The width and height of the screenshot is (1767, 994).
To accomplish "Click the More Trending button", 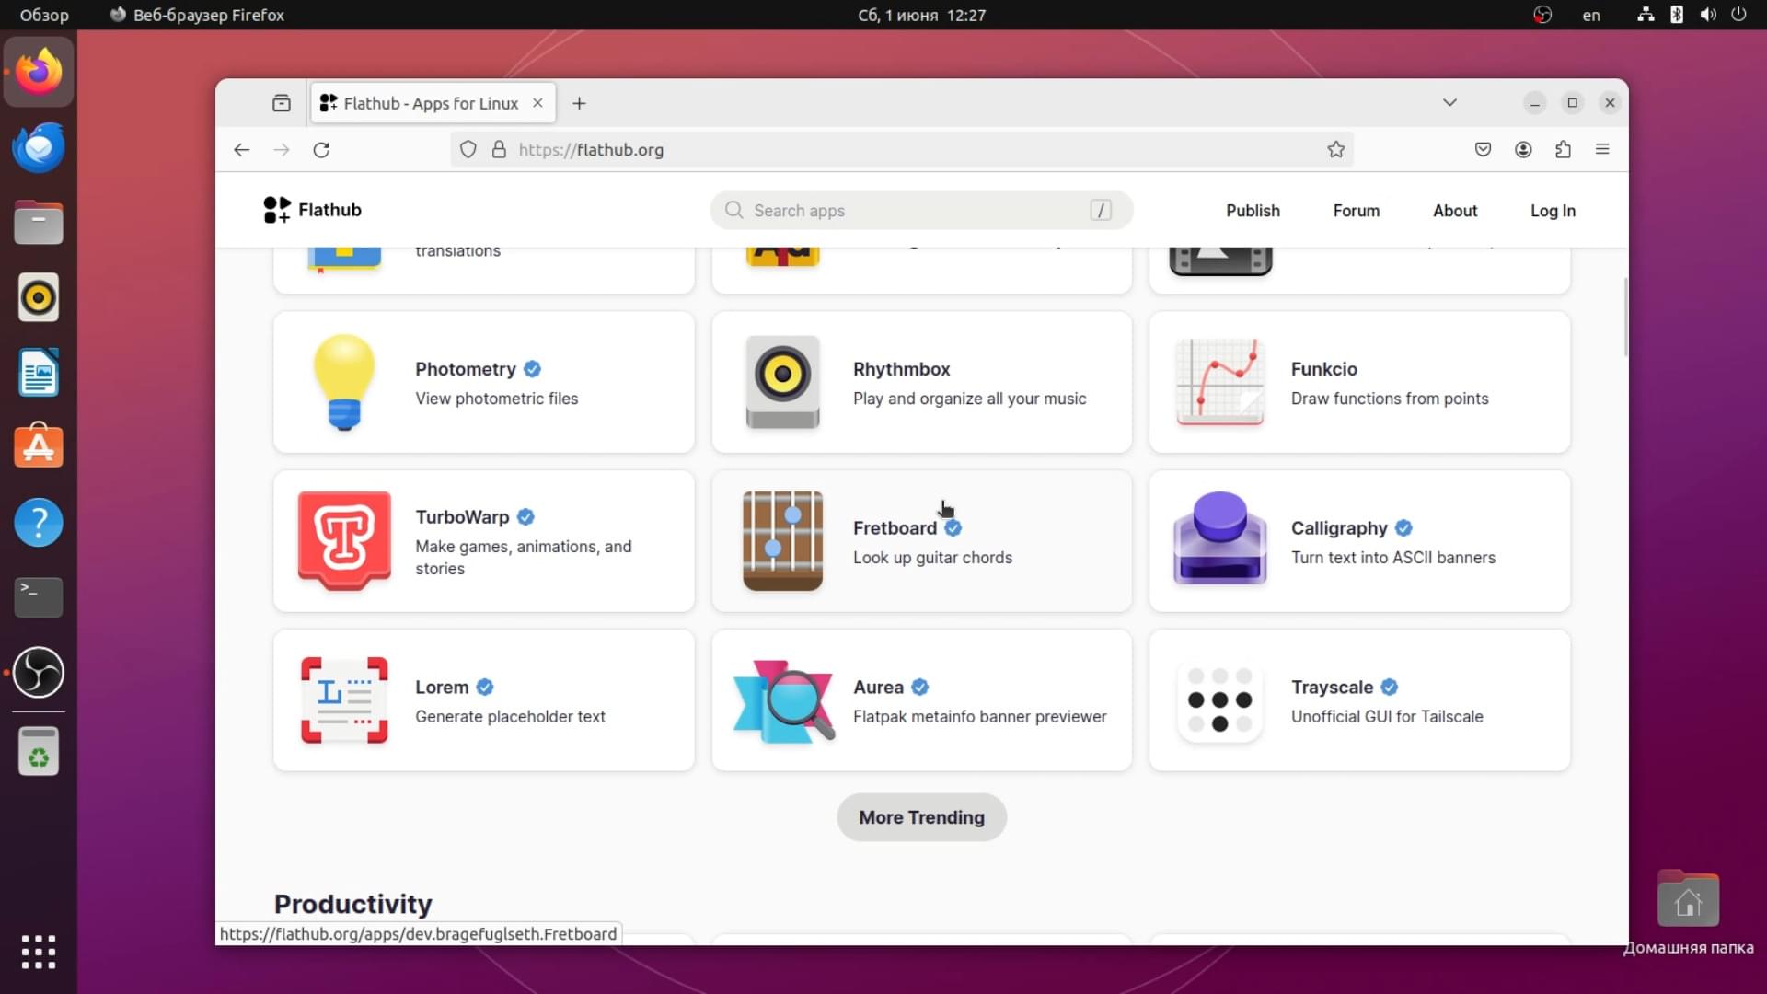I will pyautogui.click(x=921, y=817).
